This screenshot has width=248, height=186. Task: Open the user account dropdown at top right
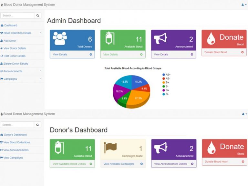(244, 5)
